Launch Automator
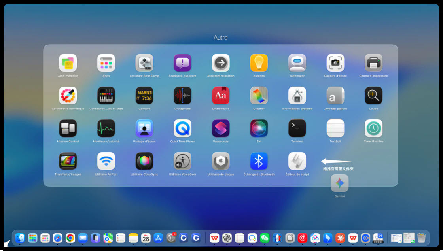 coord(297,63)
